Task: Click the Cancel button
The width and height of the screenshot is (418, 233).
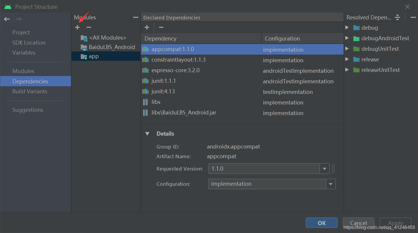Action: (x=358, y=223)
